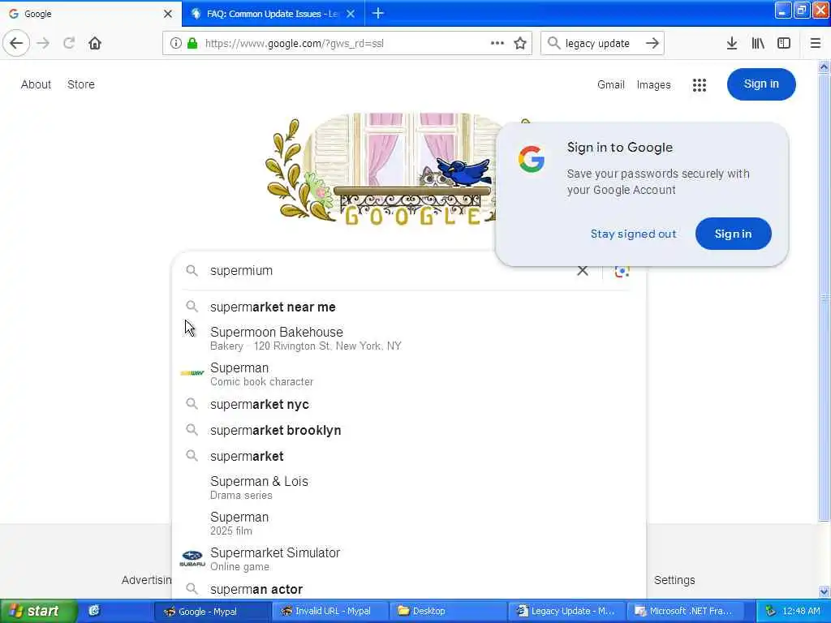The height and width of the screenshot is (623, 831).
Task: Switch to FAQ: Common Update Issues tab
Action: pyautogui.click(x=273, y=14)
